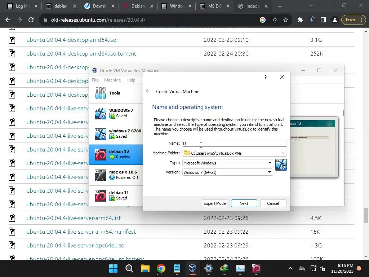
Task: Open ubuntu-20.04.4-live-server-arm64.manifest link
Action: (81, 232)
